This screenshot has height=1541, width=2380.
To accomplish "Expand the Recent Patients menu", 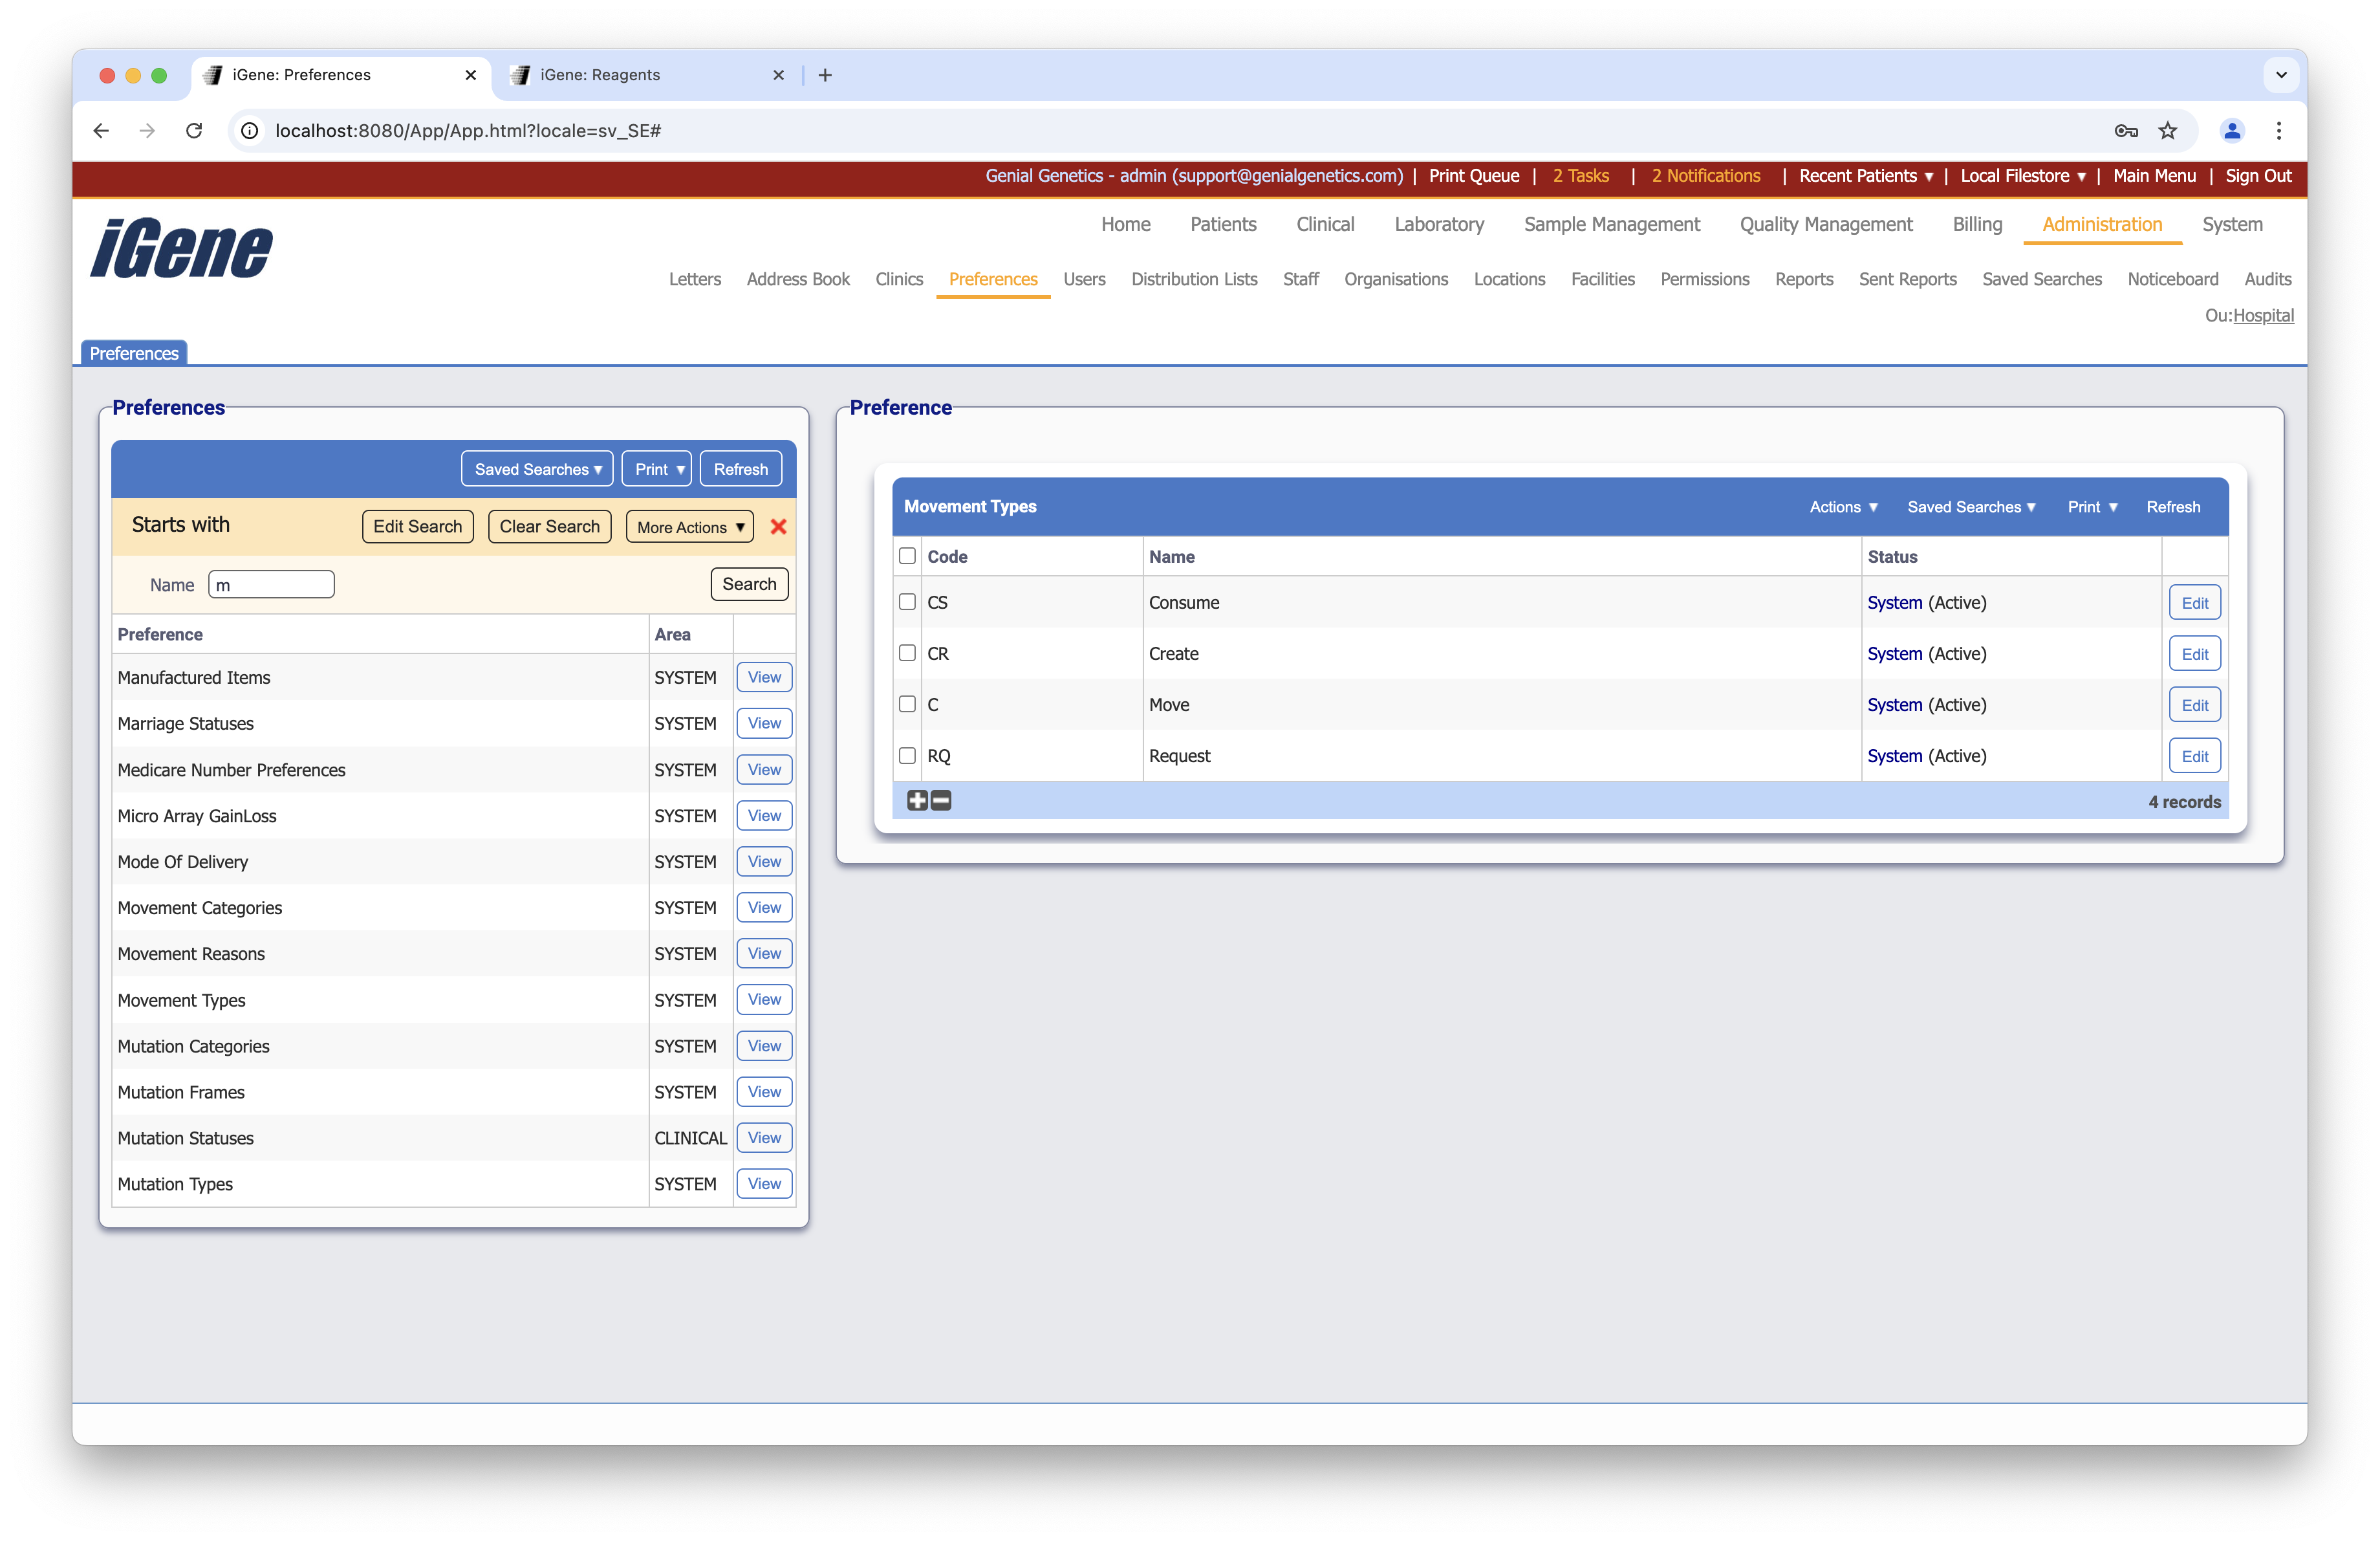I will [1865, 176].
